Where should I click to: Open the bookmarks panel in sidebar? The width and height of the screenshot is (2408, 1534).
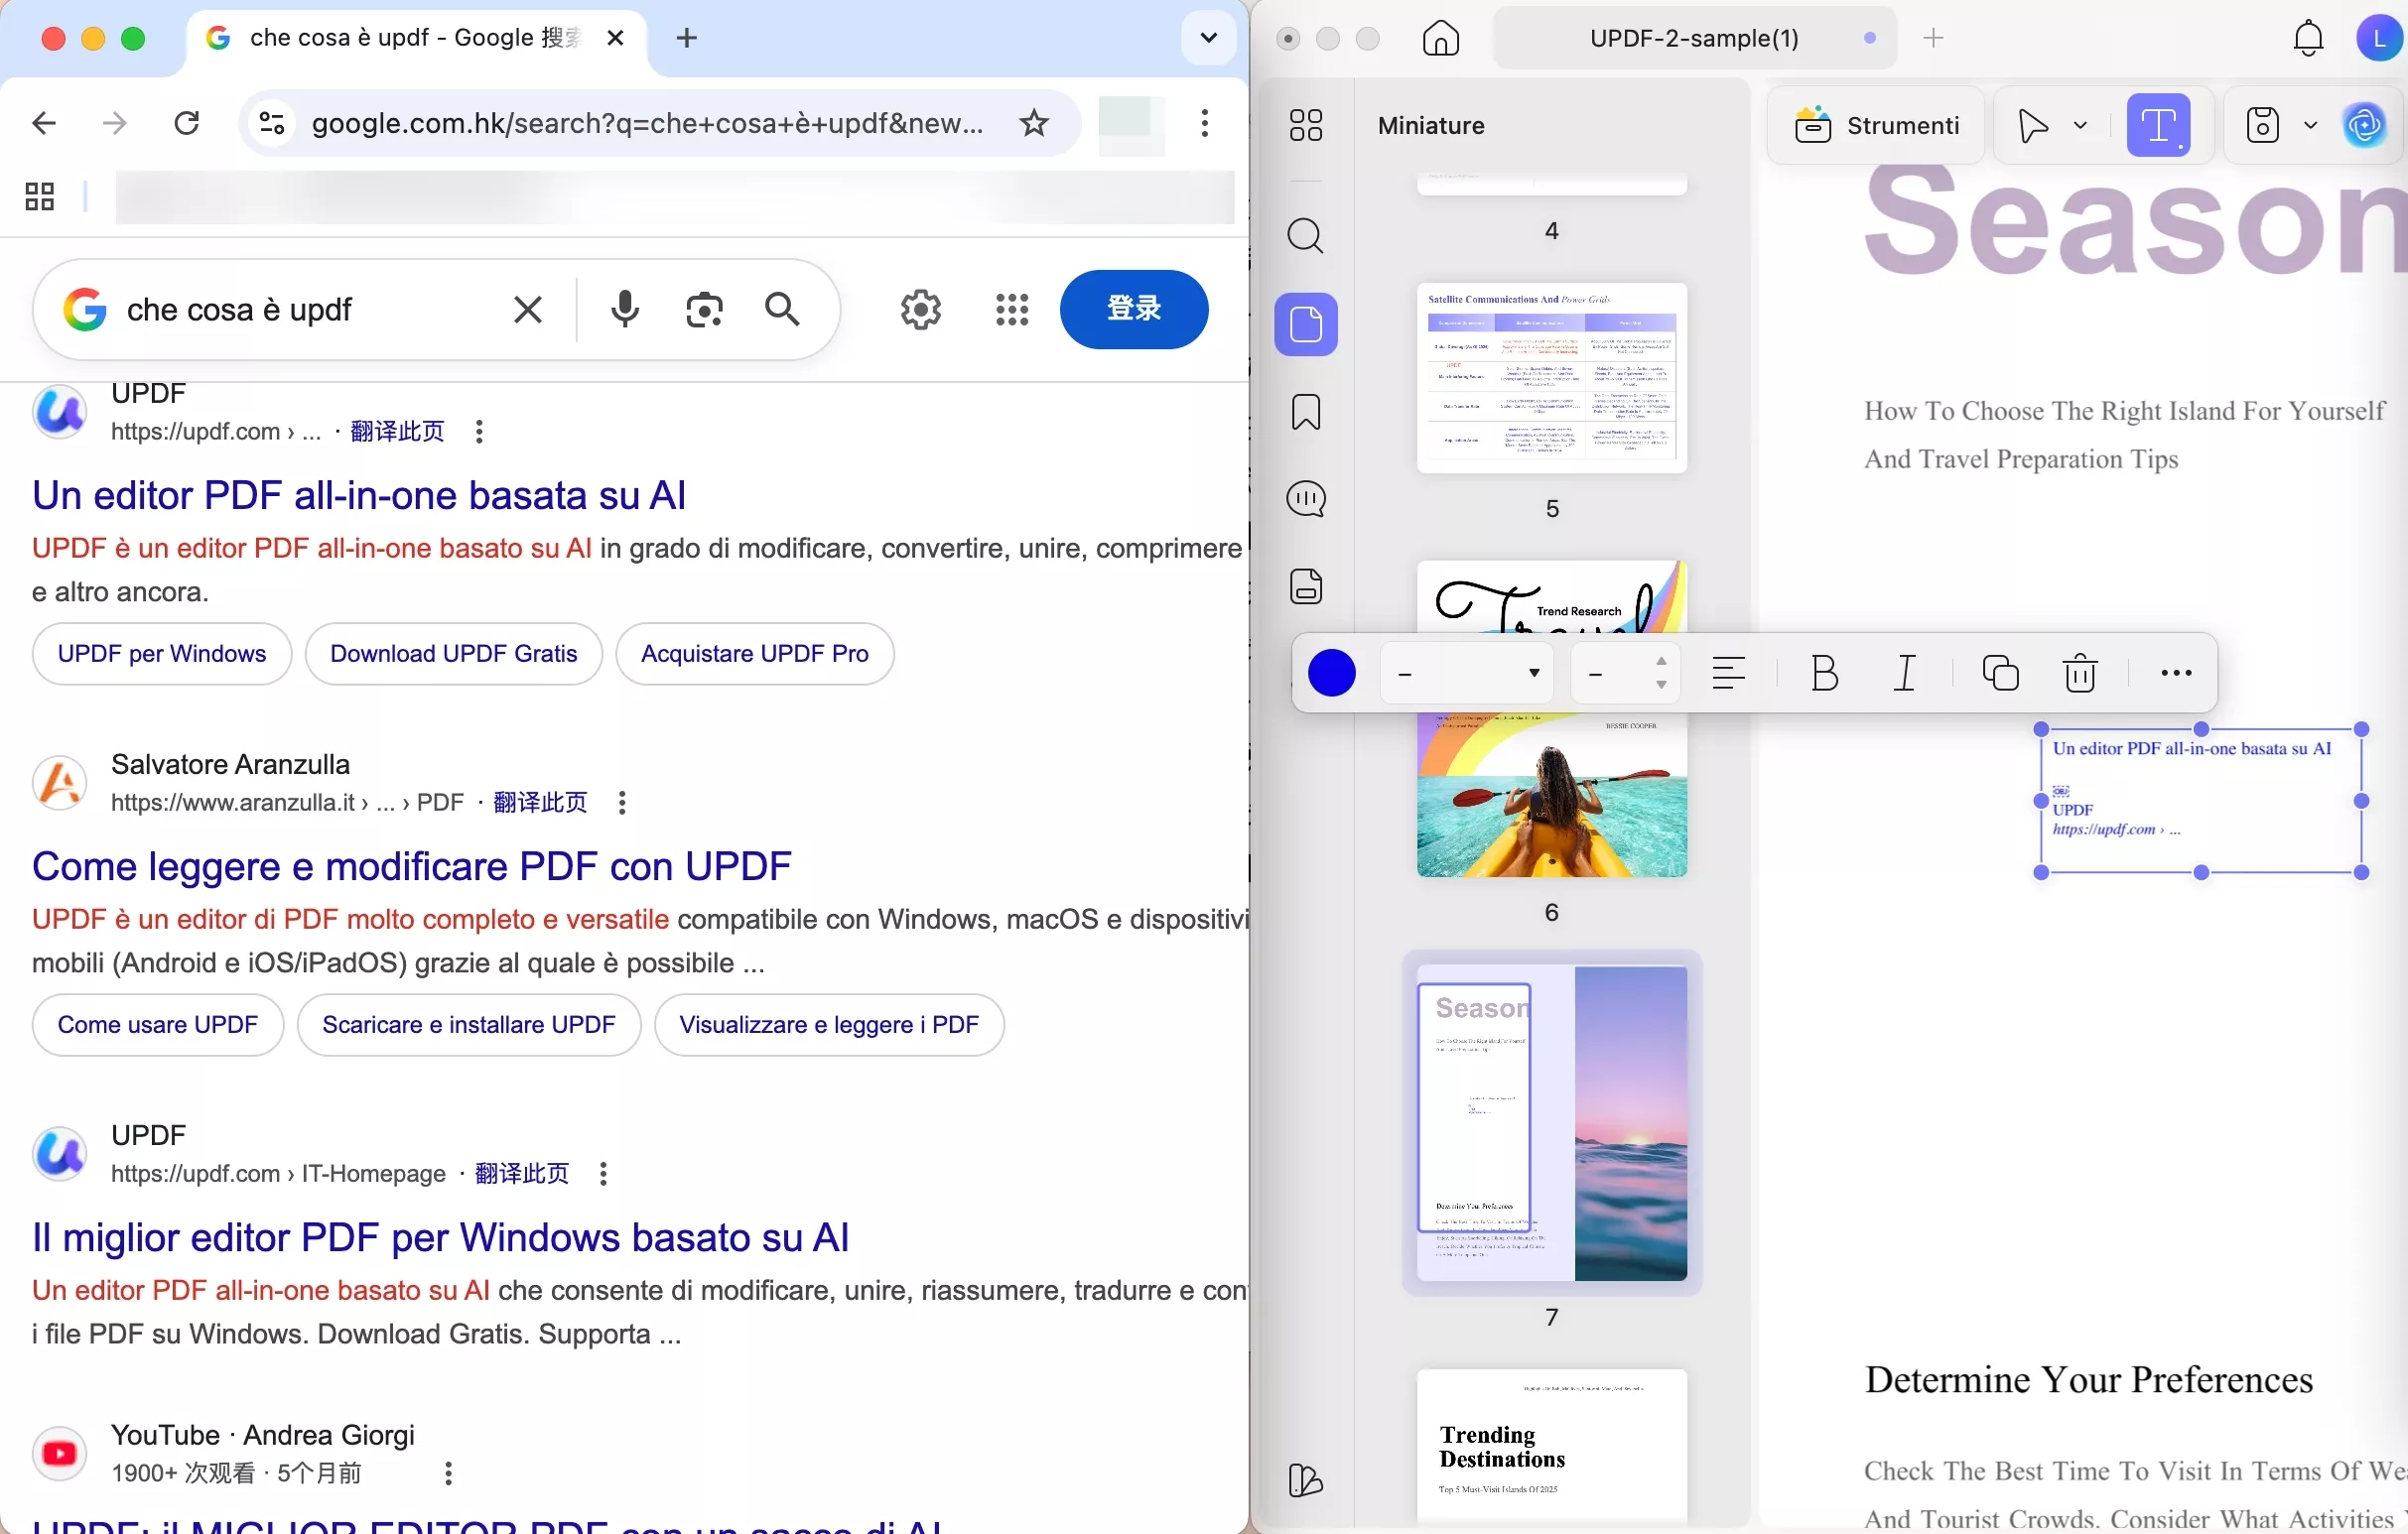pyautogui.click(x=1305, y=412)
